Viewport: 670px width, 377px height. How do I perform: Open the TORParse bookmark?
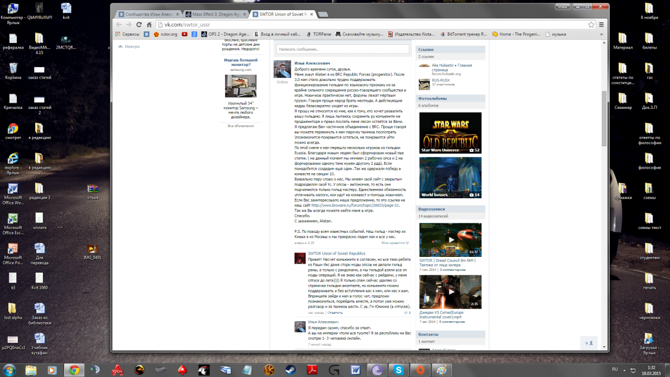pyautogui.click(x=318, y=34)
